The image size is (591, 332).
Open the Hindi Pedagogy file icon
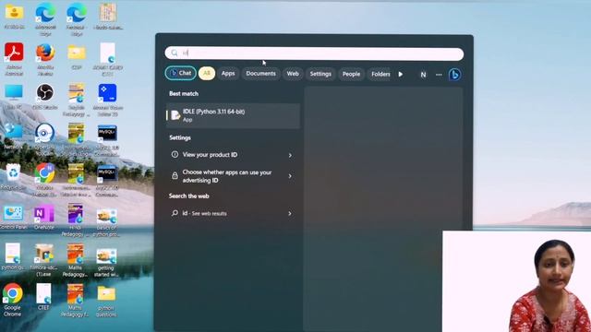(x=76, y=220)
